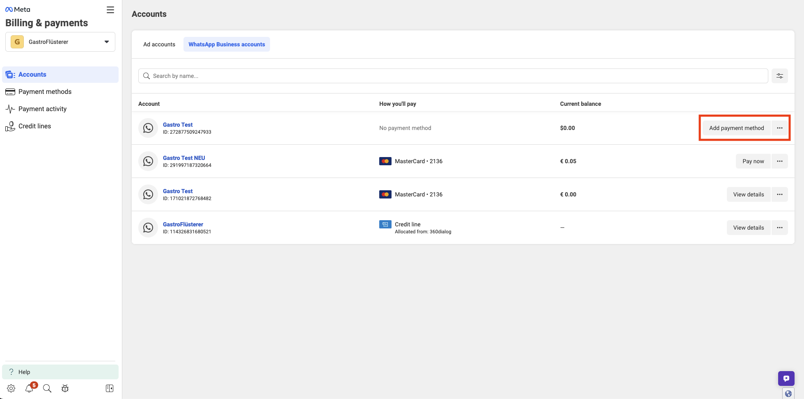Open Payment methods in sidebar
Viewport: 804px width, 399px height.
pos(45,92)
